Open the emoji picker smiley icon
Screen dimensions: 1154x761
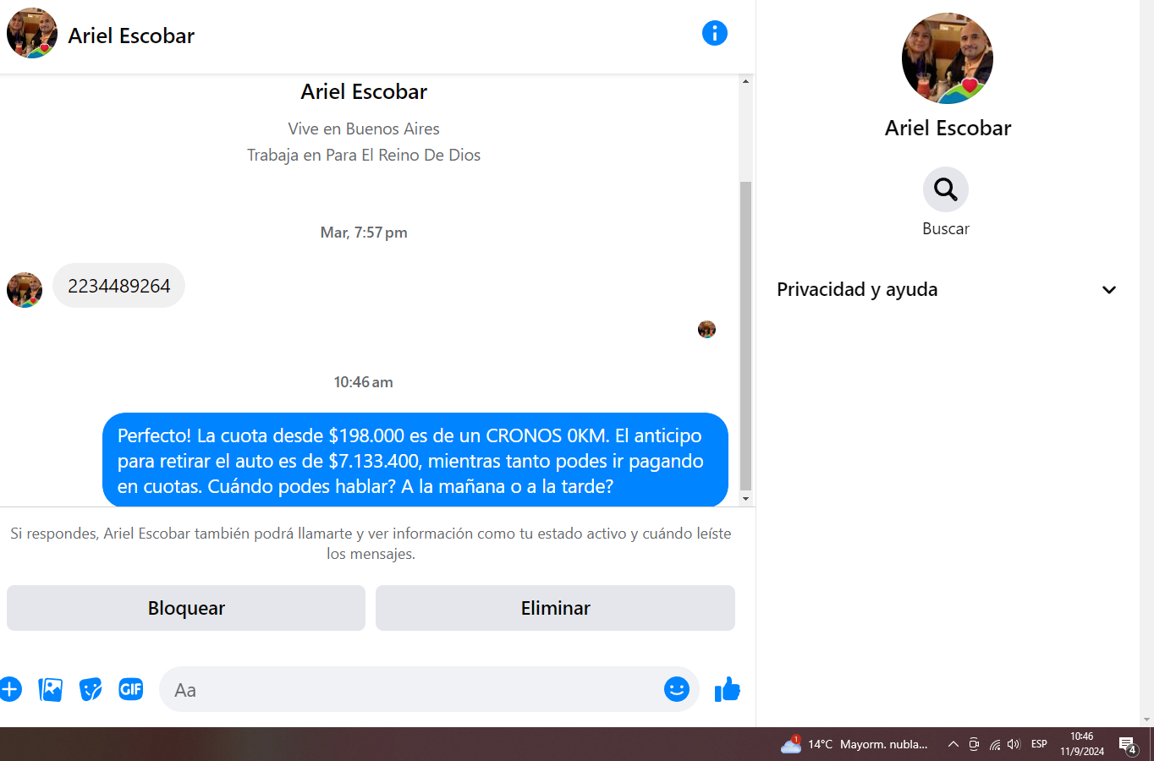click(677, 689)
